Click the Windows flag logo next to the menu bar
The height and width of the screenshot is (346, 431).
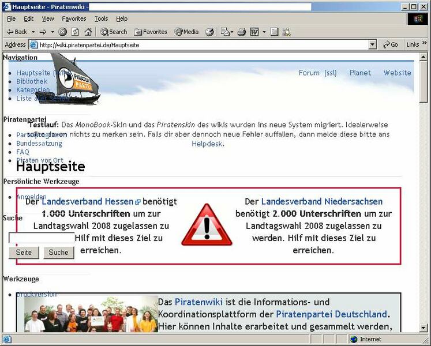coord(418,19)
